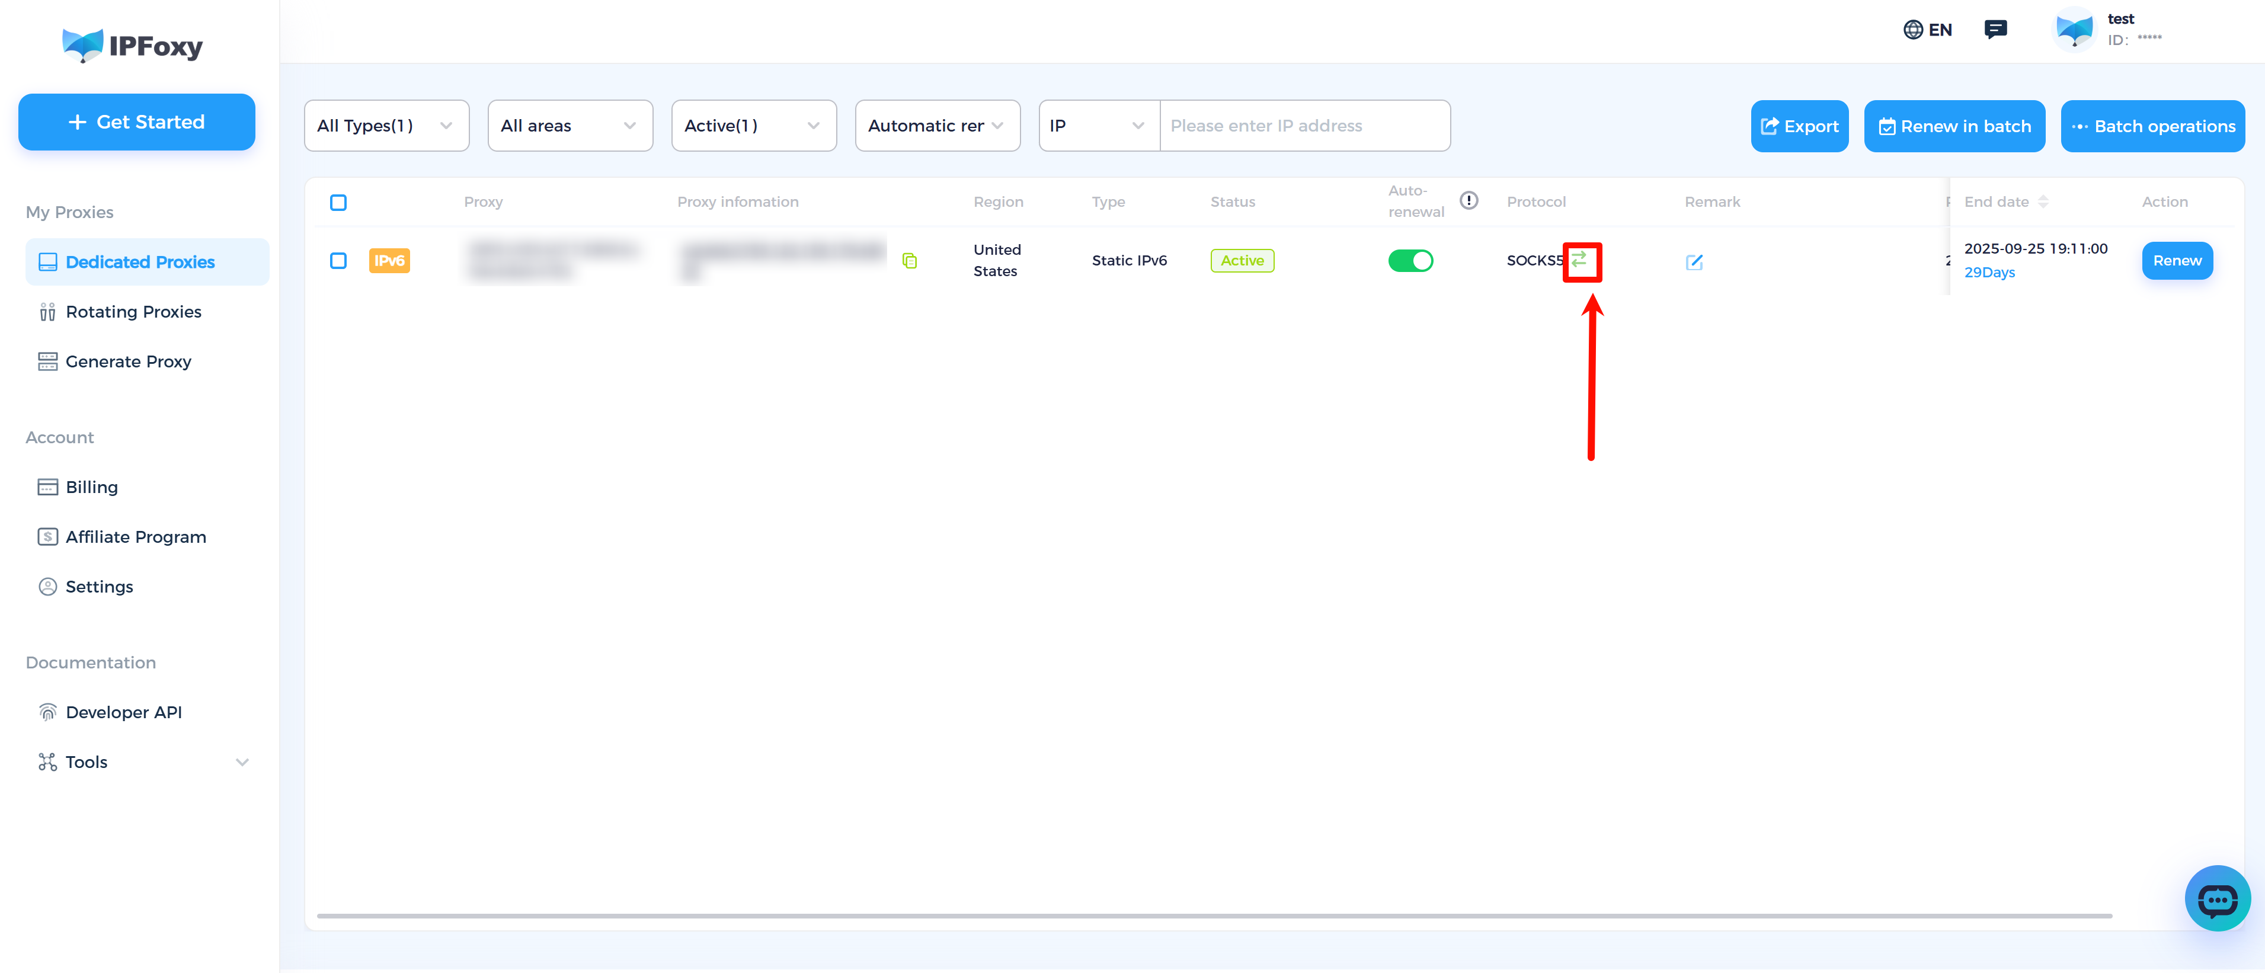Click the Developer API fingerprint icon
The width and height of the screenshot is (2265, 973).
[x=47, y=712]
